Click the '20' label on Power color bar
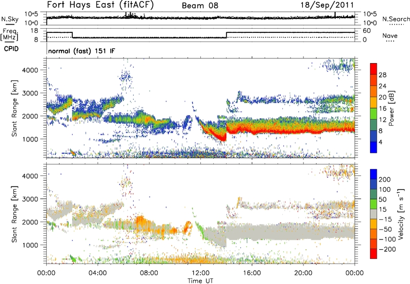Viewport: 410px width, 284px height. click(x=382, y=97)
